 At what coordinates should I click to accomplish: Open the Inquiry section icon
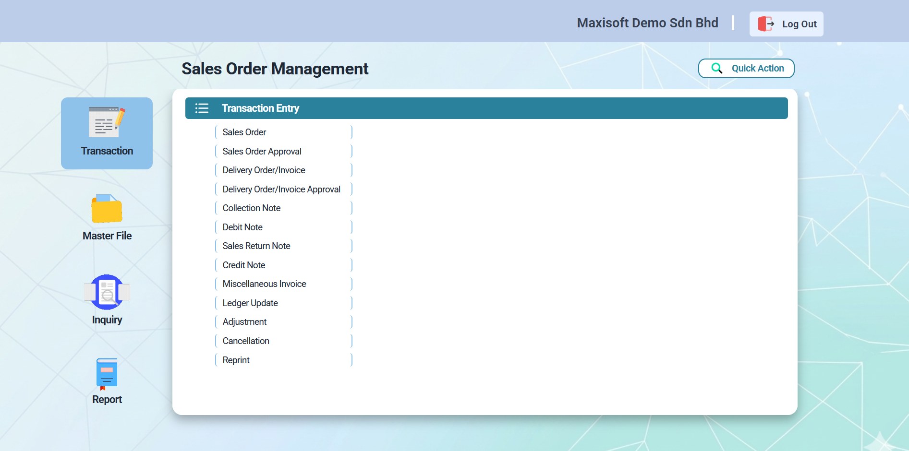click(x=107, y=292)
